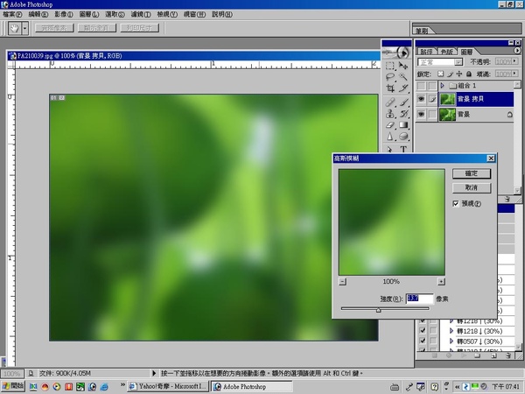Show the 組合 1 layer set visibility box
525x394 pixels.
pos(421,86)
